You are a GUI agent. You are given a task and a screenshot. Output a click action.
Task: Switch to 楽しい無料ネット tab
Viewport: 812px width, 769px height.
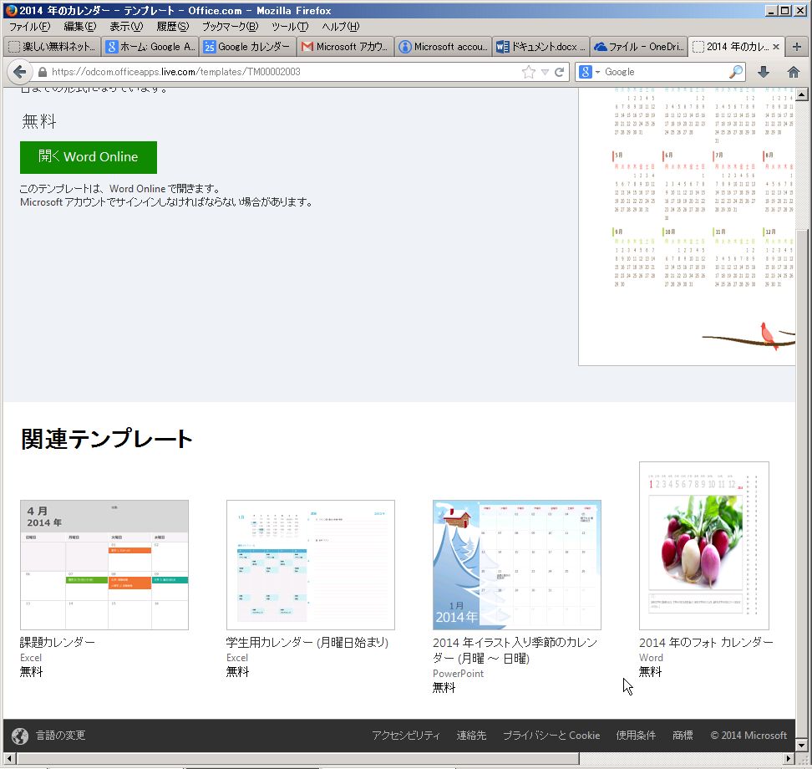[x=53, y=47]
